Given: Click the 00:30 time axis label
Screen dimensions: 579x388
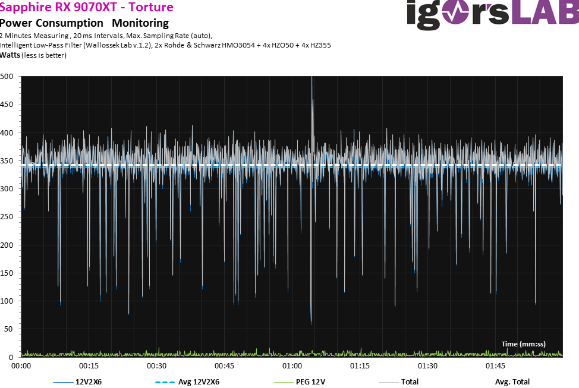Looking at the screenshot, I should [156, 366].
